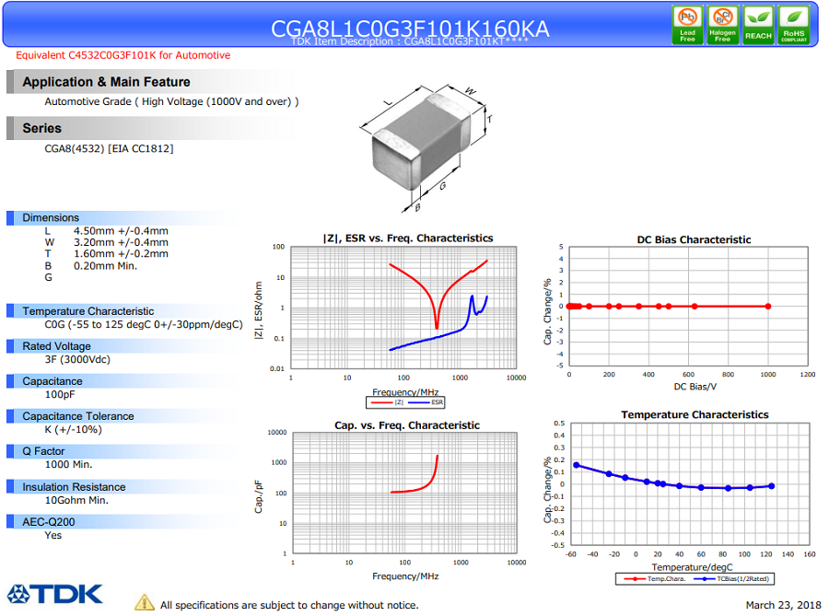Click the Lead Free badge icon

[687, 25]
